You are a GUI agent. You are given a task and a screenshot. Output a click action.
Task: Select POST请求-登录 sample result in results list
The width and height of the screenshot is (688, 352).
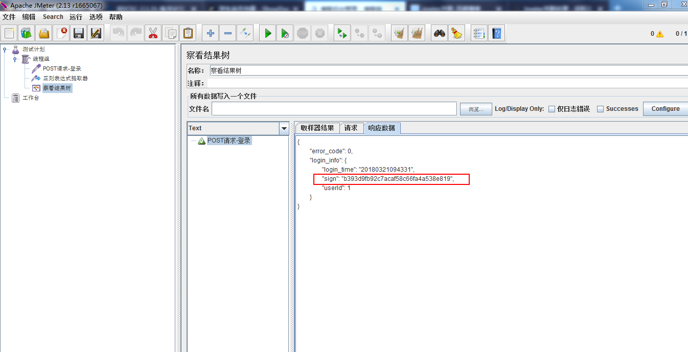click(x=229, y=140)
